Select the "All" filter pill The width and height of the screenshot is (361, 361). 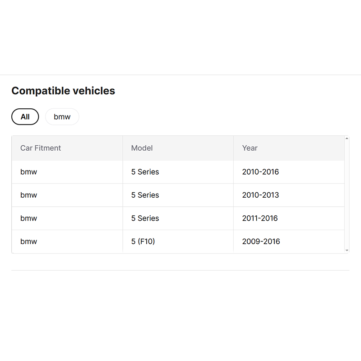coord(25,117)
